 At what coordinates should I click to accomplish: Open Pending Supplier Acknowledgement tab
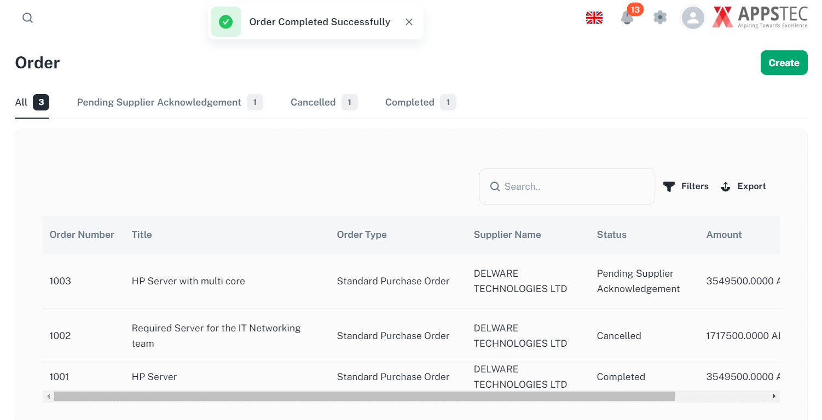click(159, 102)
